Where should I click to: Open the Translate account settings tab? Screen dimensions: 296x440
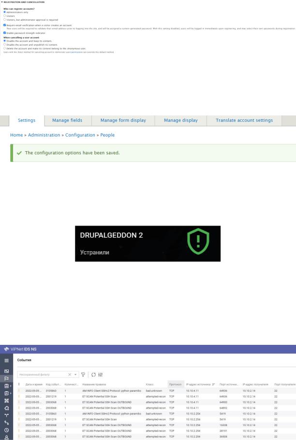click(x=244, y=120)
